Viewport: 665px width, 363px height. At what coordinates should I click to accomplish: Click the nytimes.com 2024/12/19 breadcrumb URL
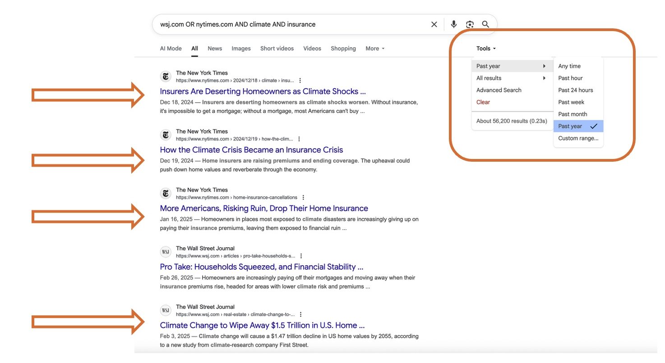click(x=234, y=139)
